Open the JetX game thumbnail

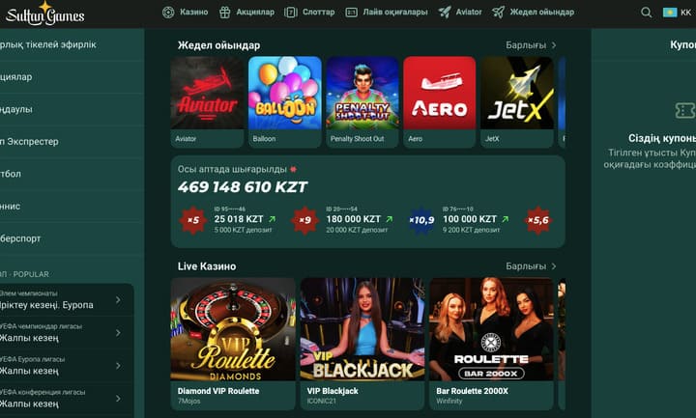[x=516, y=101]
